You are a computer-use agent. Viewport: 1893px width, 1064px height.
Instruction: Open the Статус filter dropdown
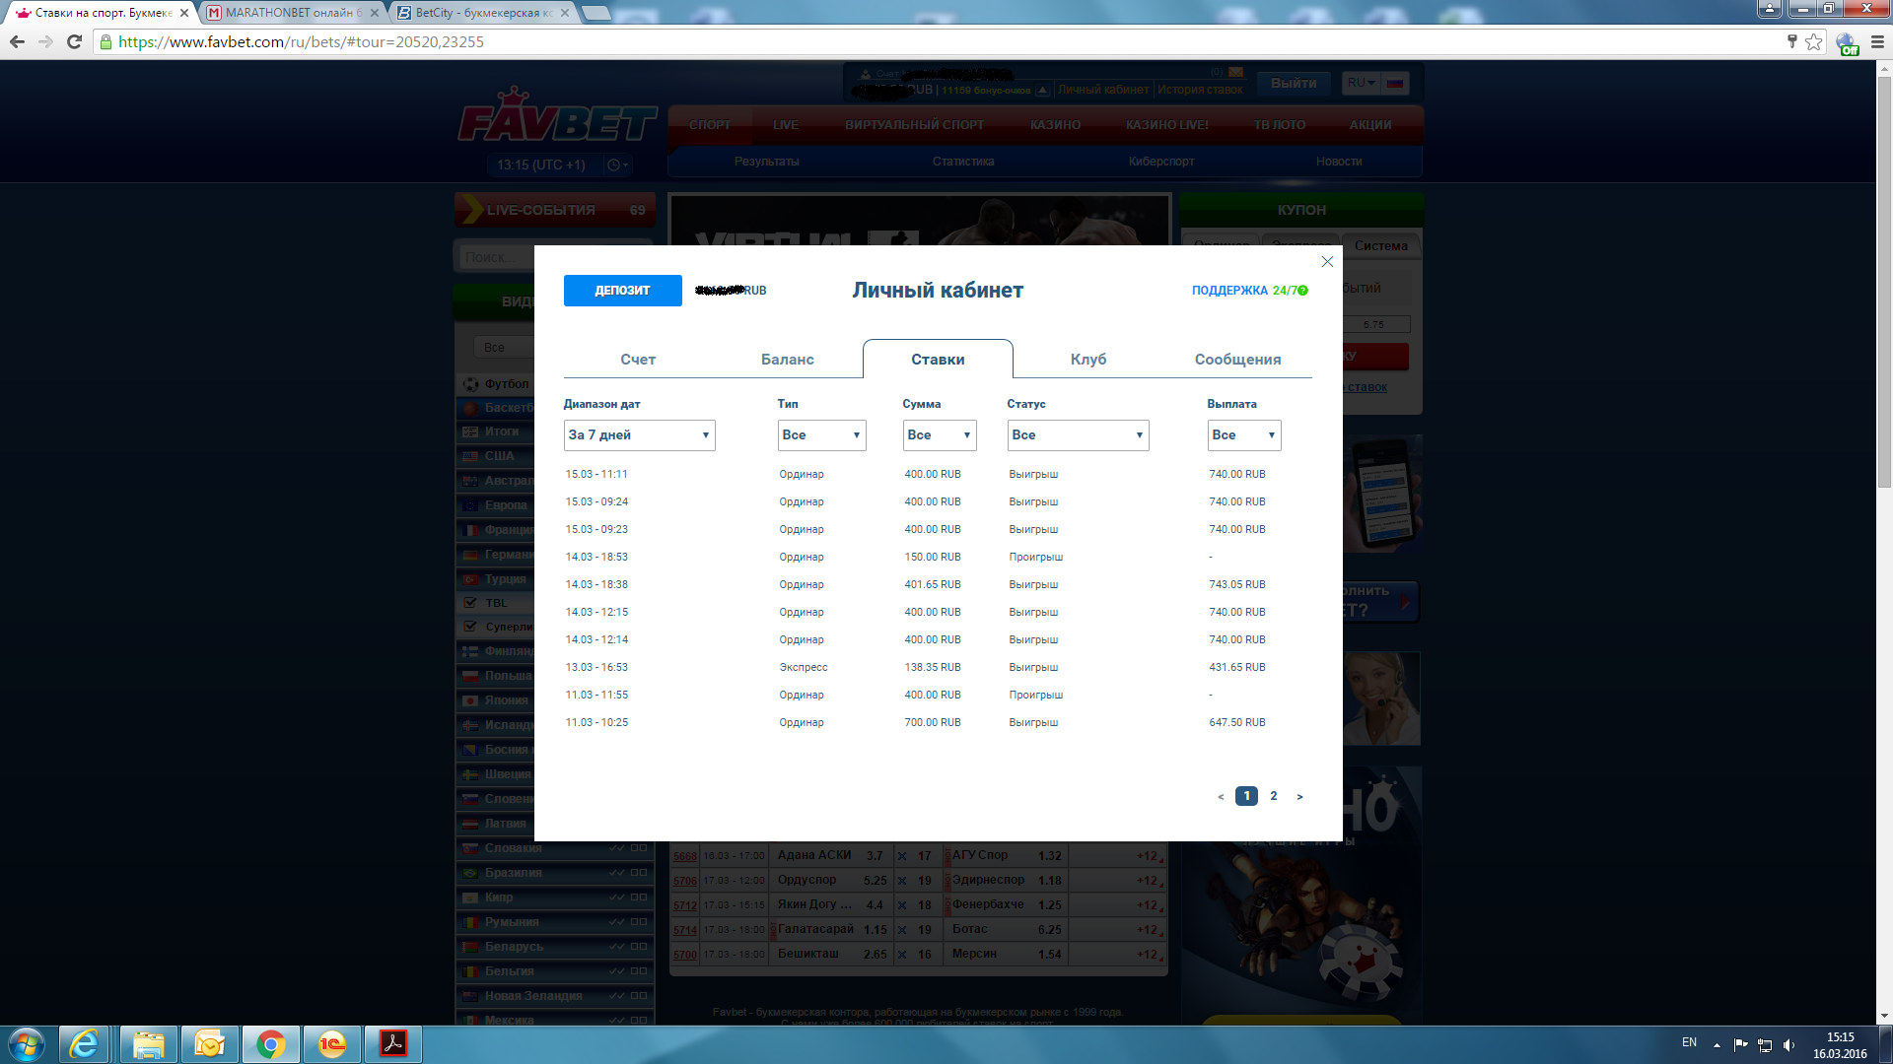1078,435
